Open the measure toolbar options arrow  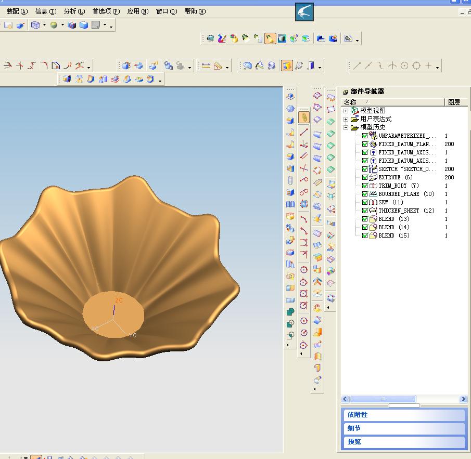coord(227,67)
